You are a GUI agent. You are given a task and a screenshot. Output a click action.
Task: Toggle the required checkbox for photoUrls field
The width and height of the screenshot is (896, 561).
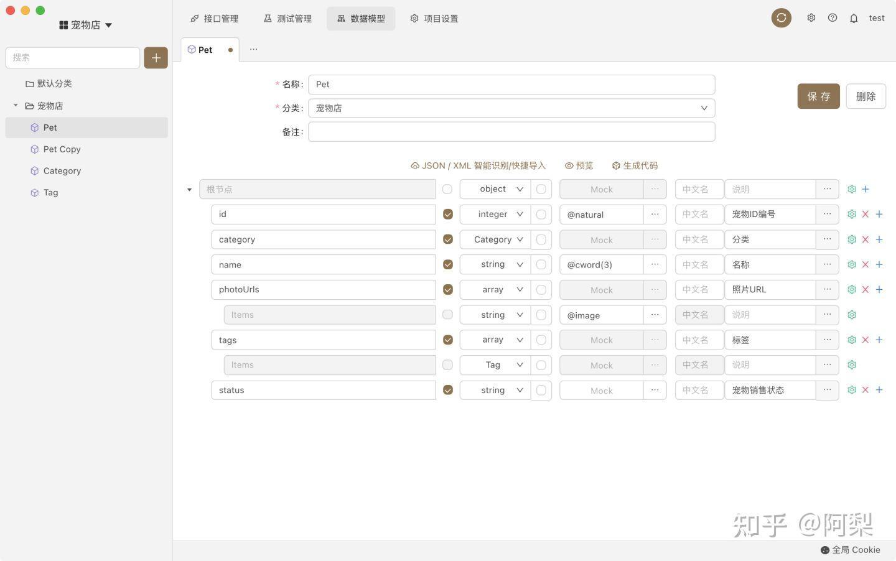pyautogui.click(x=447, y=289)
